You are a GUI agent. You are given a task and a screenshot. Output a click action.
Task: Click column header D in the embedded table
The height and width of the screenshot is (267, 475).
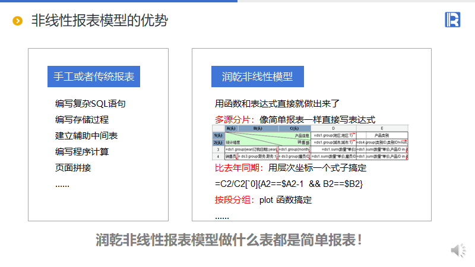tap(333, 128)
